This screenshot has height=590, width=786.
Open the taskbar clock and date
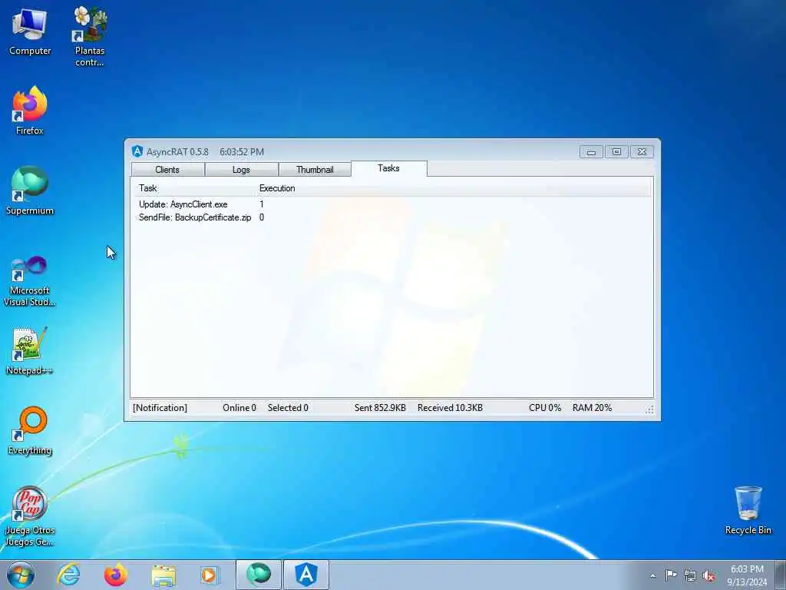[747, 575]
